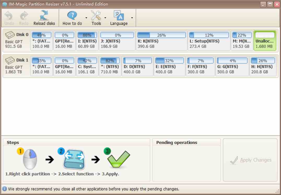This screenshot has height=195, width=281.
Task: Click the J: J(NTFS) partition label
Action: pos(110,41)
